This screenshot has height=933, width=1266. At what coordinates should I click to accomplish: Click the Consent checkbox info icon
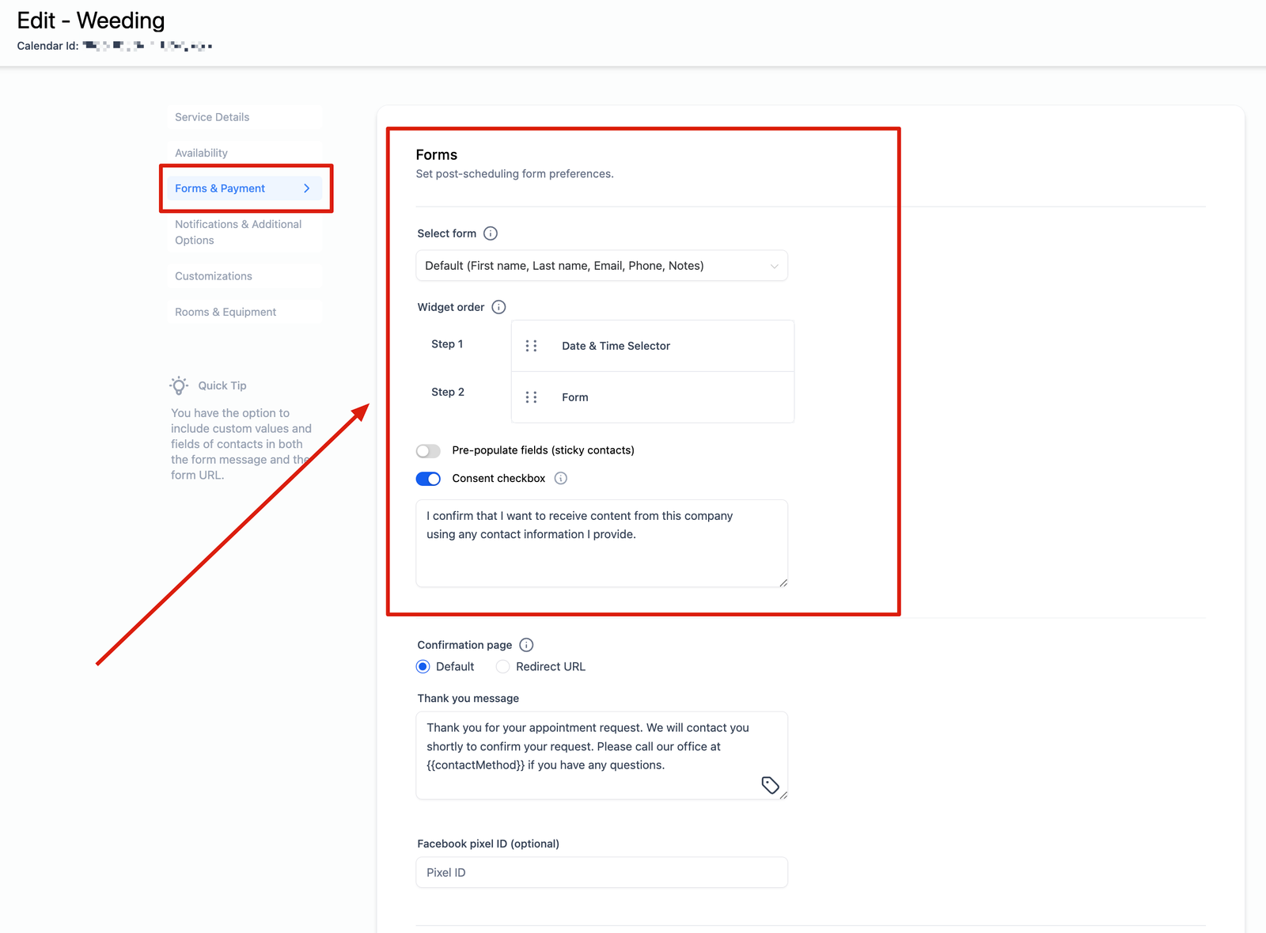560,478
